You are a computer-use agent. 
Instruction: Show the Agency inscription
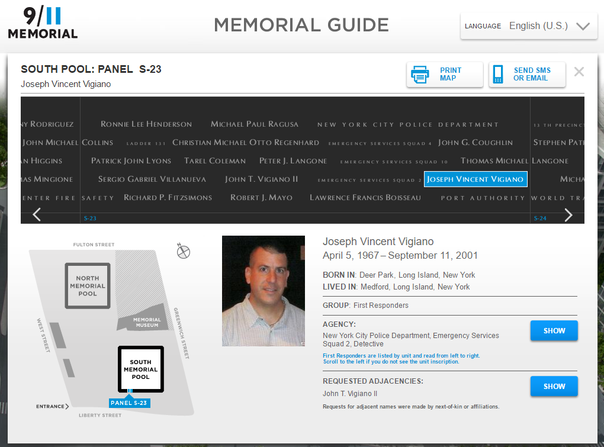554,331
